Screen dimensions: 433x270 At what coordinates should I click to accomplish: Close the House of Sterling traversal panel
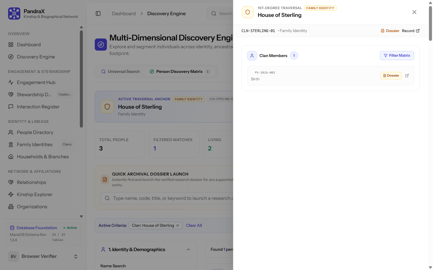(414, 12)
